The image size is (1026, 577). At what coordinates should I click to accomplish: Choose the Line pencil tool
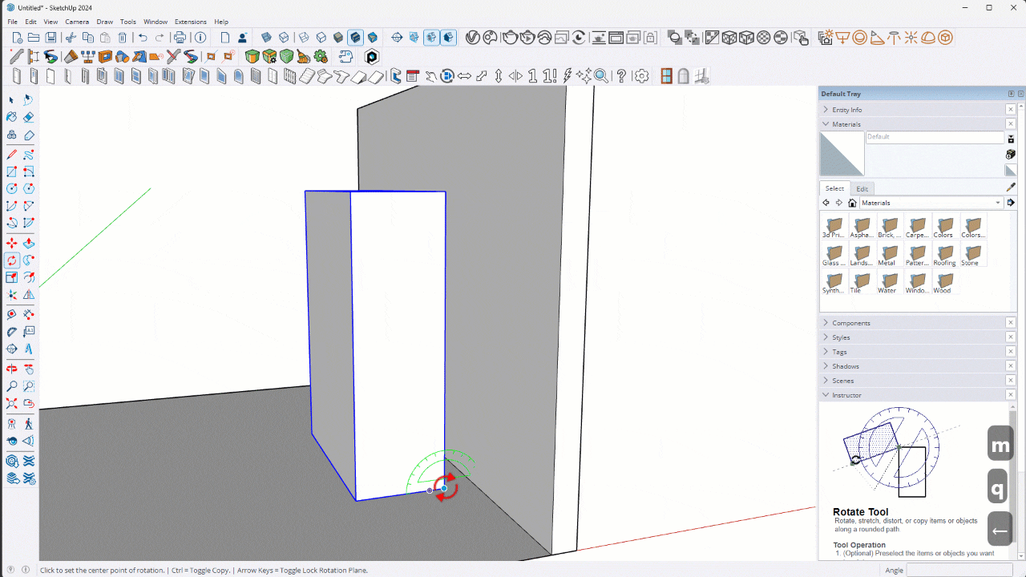coord(11,155)
